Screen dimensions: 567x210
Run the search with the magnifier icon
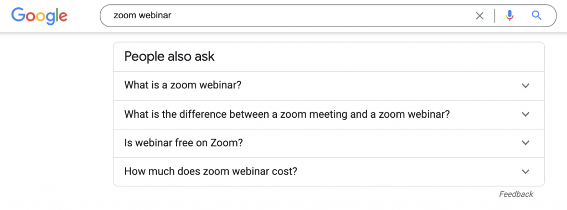[537, 15]
